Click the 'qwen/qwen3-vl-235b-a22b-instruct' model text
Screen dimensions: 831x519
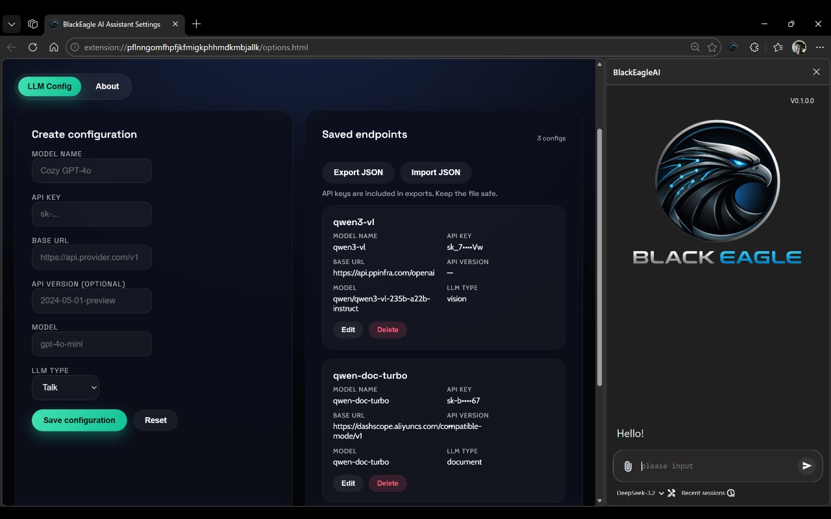pyautogui.click(x=382, y=304)
